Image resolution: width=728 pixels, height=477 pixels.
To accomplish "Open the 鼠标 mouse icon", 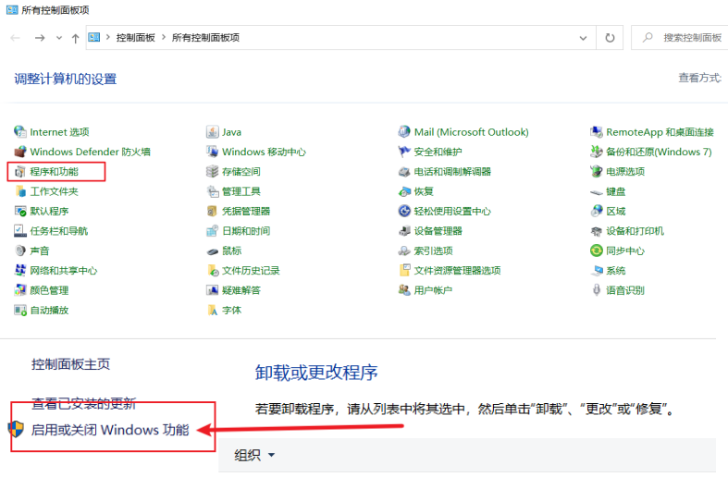I will [212, 251].
